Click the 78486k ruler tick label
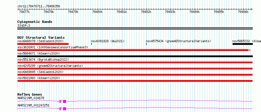 point(243,12)
